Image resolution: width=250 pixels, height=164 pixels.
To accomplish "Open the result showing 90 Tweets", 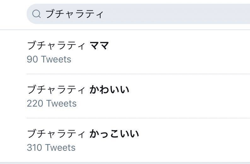I will coord(49,59).
